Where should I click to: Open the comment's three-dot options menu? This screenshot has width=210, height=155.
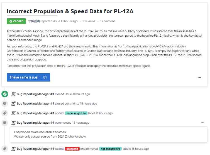[202, 122]
